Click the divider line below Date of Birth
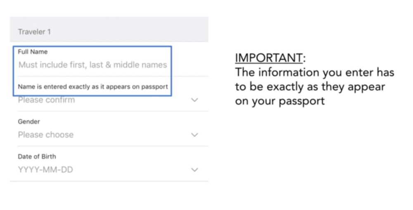 [x=109, y=181]
